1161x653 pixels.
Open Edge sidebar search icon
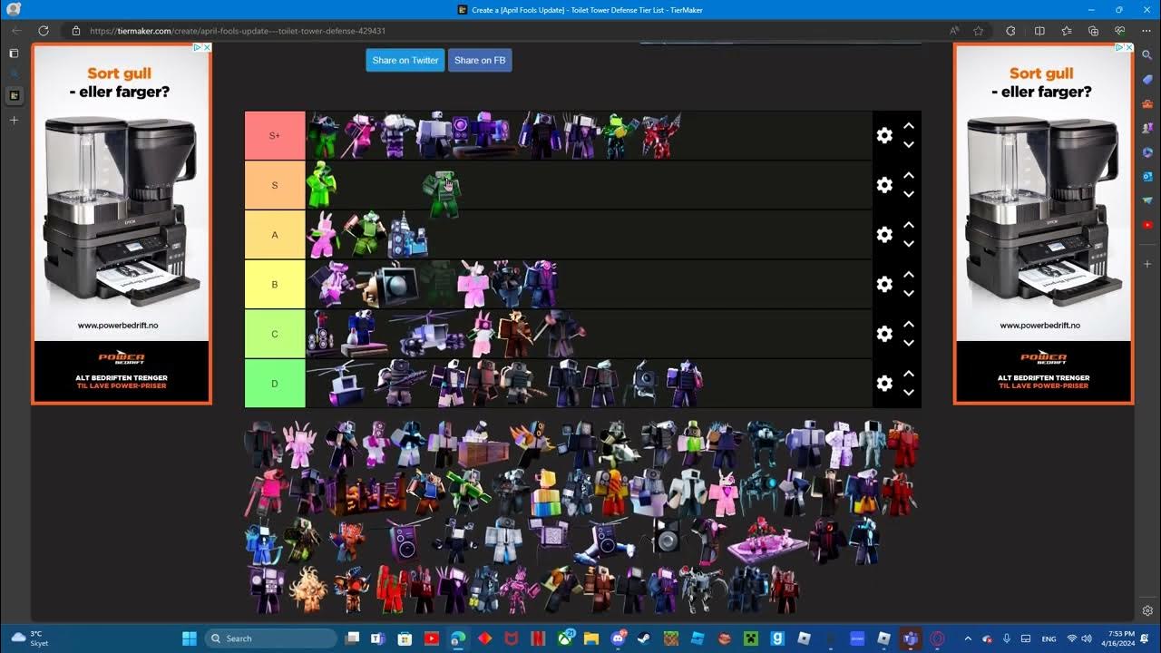click(1147, 54)
